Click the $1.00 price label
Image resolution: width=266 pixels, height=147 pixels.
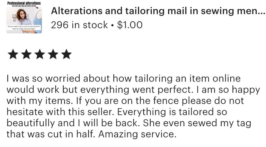coord(130,25)
